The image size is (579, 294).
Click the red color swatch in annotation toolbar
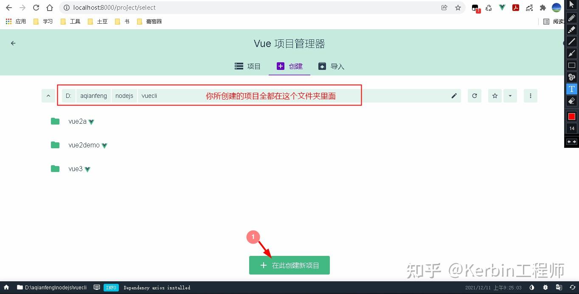571,116
